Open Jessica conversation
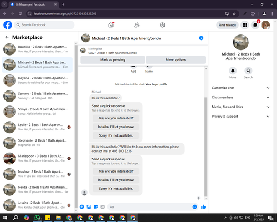The image size is (277, 222). click(x=37, y=205)
